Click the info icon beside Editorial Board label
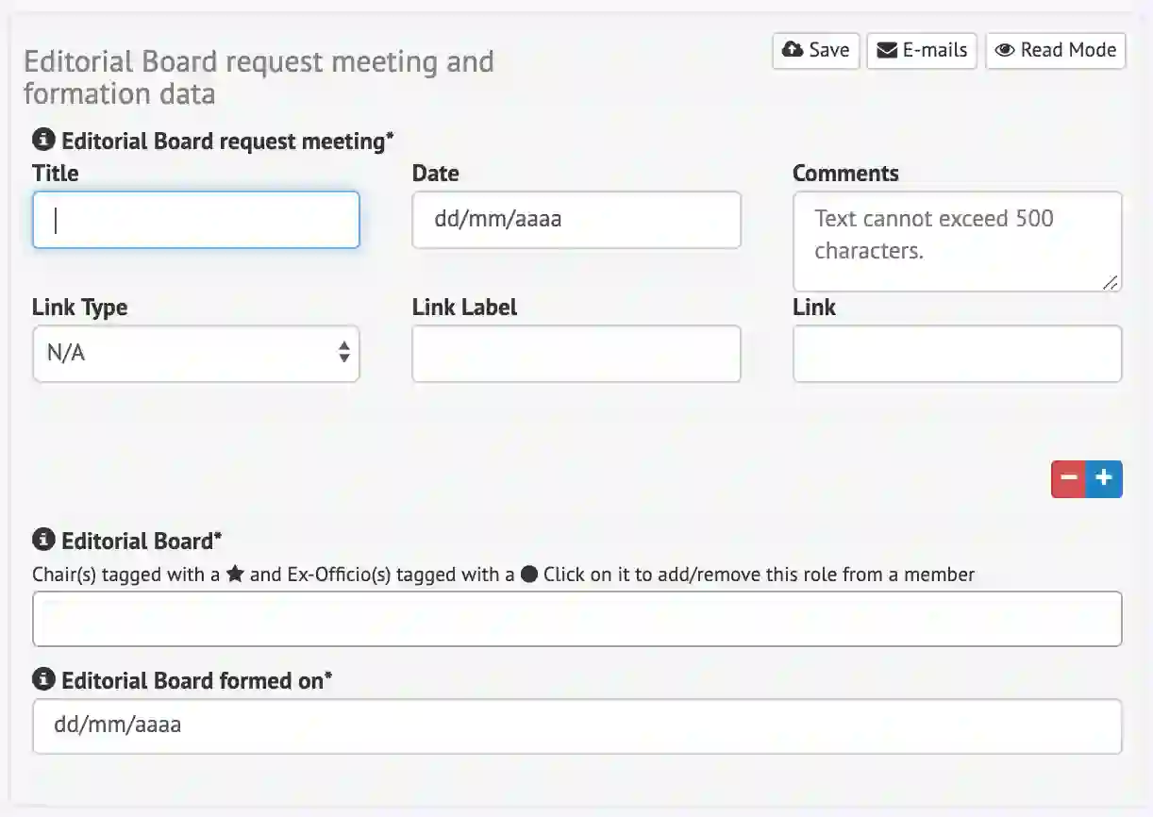Viewport: 1153px width, 817px height. [43, 541]
